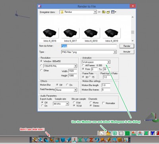The height and width of the screenshot is (144, 159).
Task: Open the Animation Workspace dropdown
Action: pos(109,62)
